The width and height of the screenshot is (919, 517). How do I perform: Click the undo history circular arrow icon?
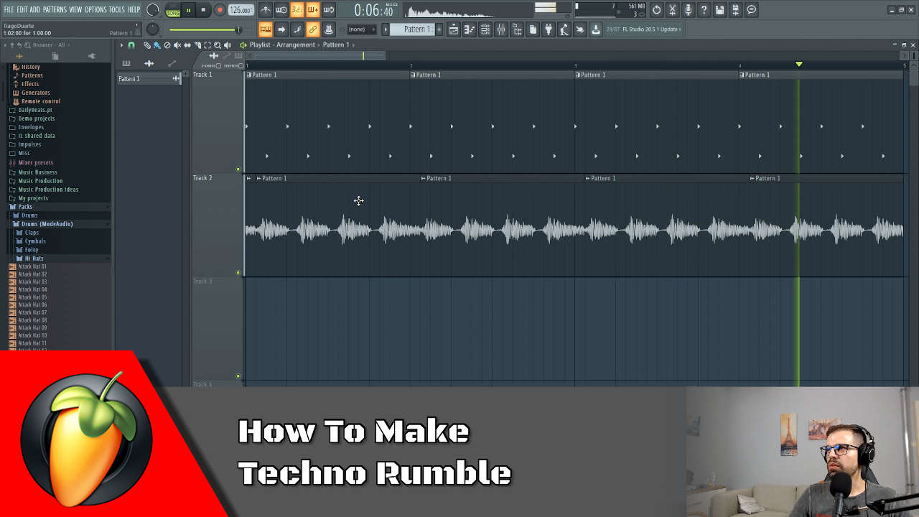656,10
